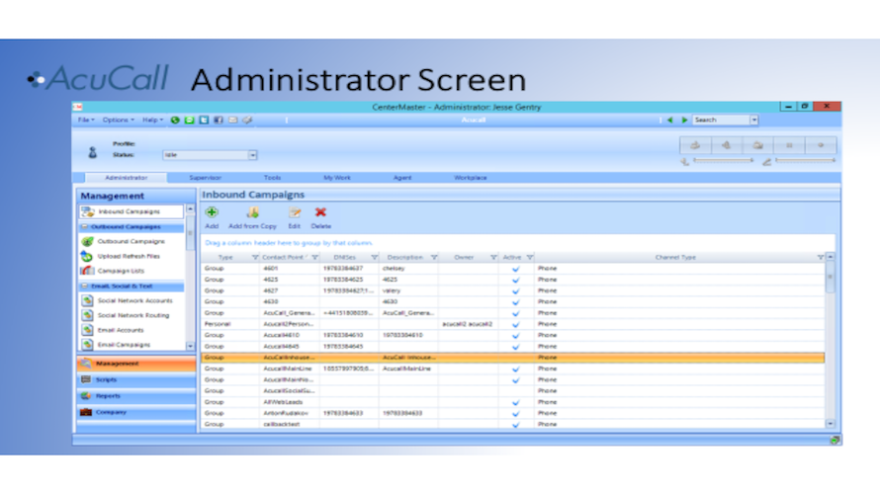Click the status icon in bottom-right corner

pyautogui.click(x=835, y=441)
